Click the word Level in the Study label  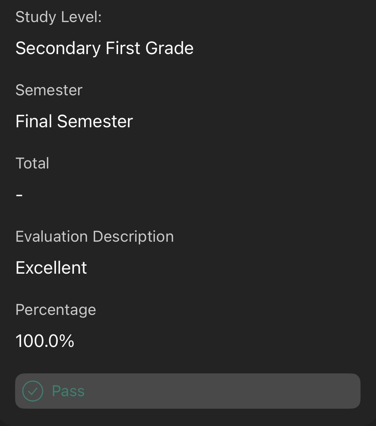click(x=81, y=17)
